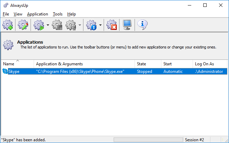229x143 pixels.
Task: Click the Stopped state cell
Action: click(x=145, y=71)
